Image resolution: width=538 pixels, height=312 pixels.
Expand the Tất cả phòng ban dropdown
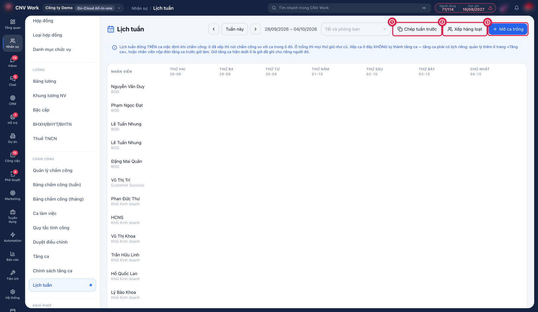[x=355, y=29]
